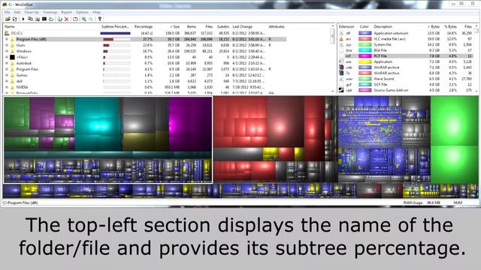
Task: Click the Command Prompt Here icon
Action: click(44, 19)
